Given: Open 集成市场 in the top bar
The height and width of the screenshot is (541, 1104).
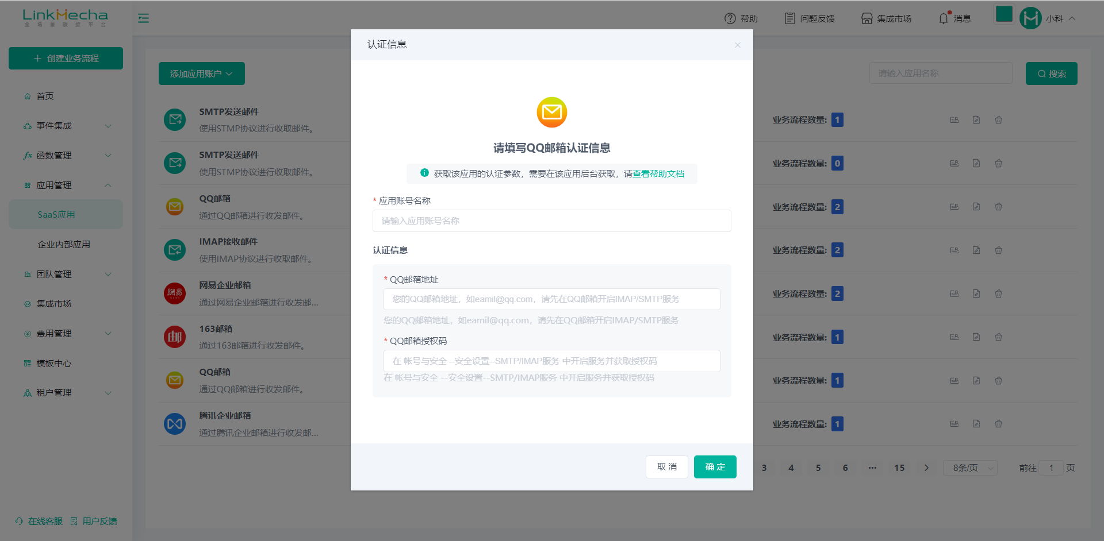Looking at the screenshot, I should pyautogui.click(x=886, y=18).
